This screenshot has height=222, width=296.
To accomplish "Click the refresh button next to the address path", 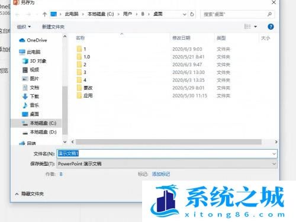I will 192,14.
